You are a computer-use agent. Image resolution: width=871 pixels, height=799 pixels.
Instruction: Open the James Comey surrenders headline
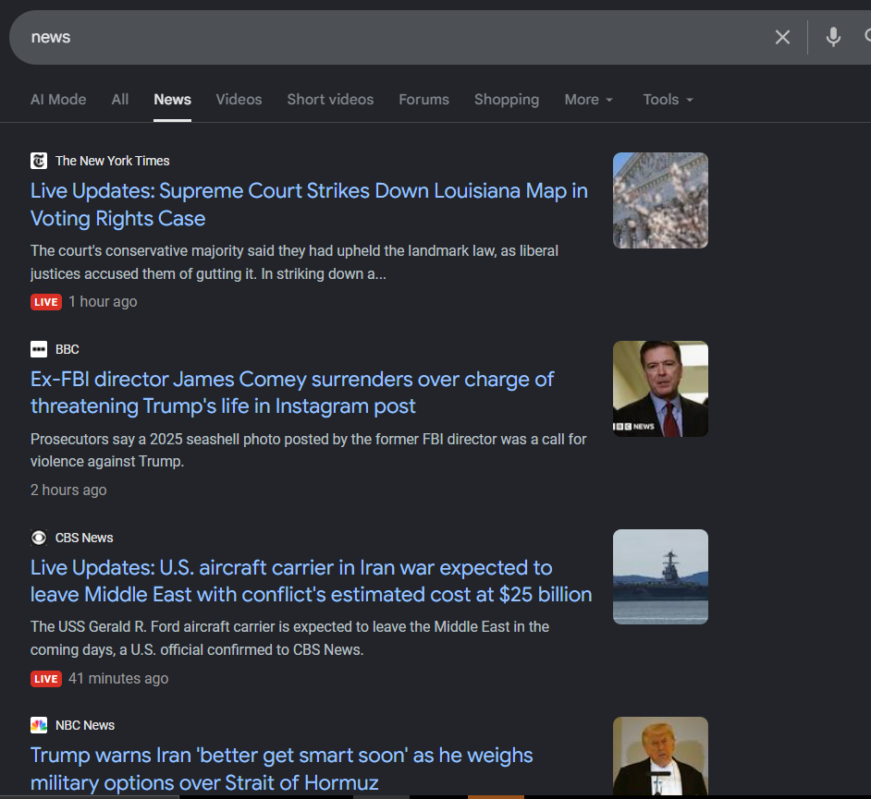pos(292,393)
